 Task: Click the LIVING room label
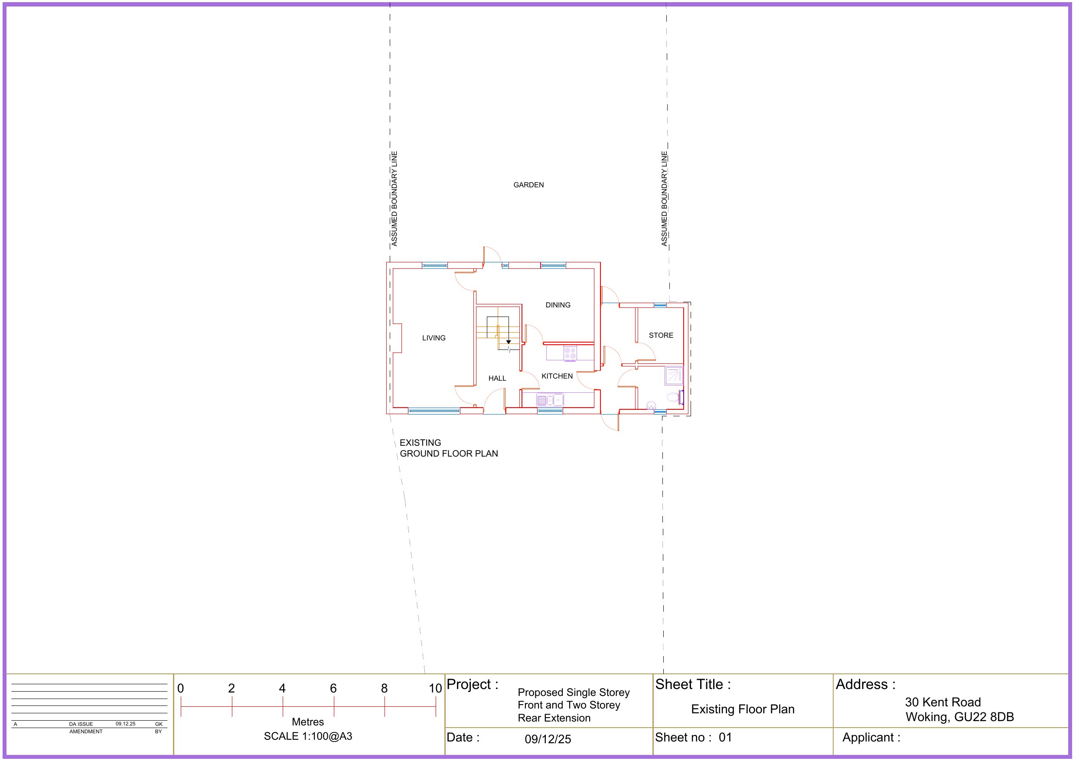(x=434, y=338)
